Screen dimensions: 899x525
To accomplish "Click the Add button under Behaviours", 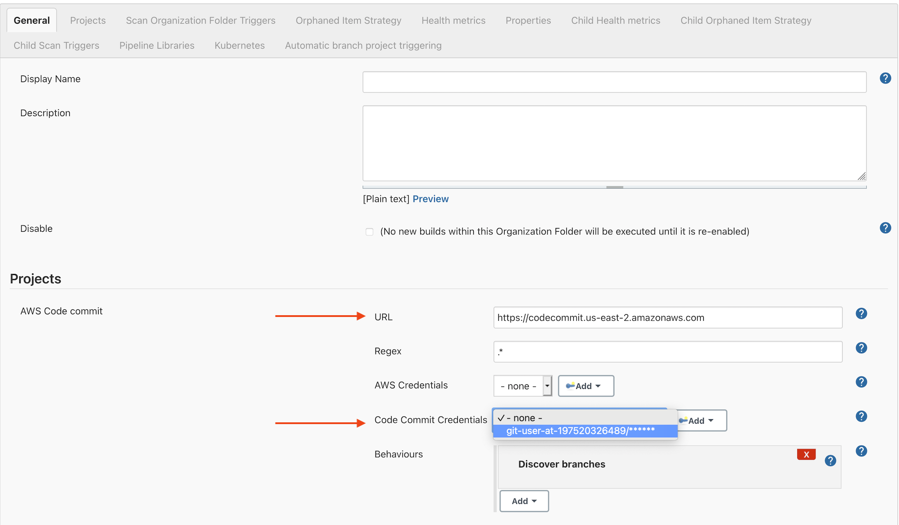I will (x=524, y=500).
